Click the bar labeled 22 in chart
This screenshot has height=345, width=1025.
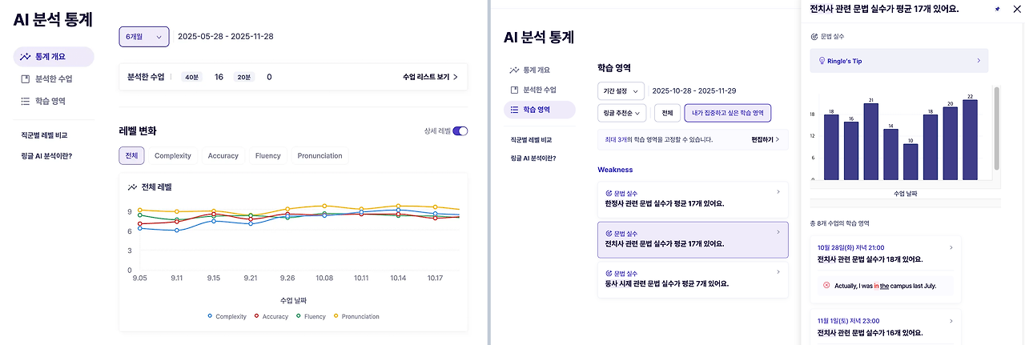pyautogui.click(x=970, y=141)
